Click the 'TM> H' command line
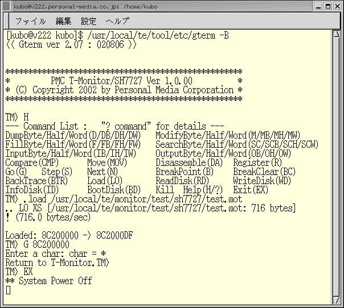344x308 pixels. point(17,117)
